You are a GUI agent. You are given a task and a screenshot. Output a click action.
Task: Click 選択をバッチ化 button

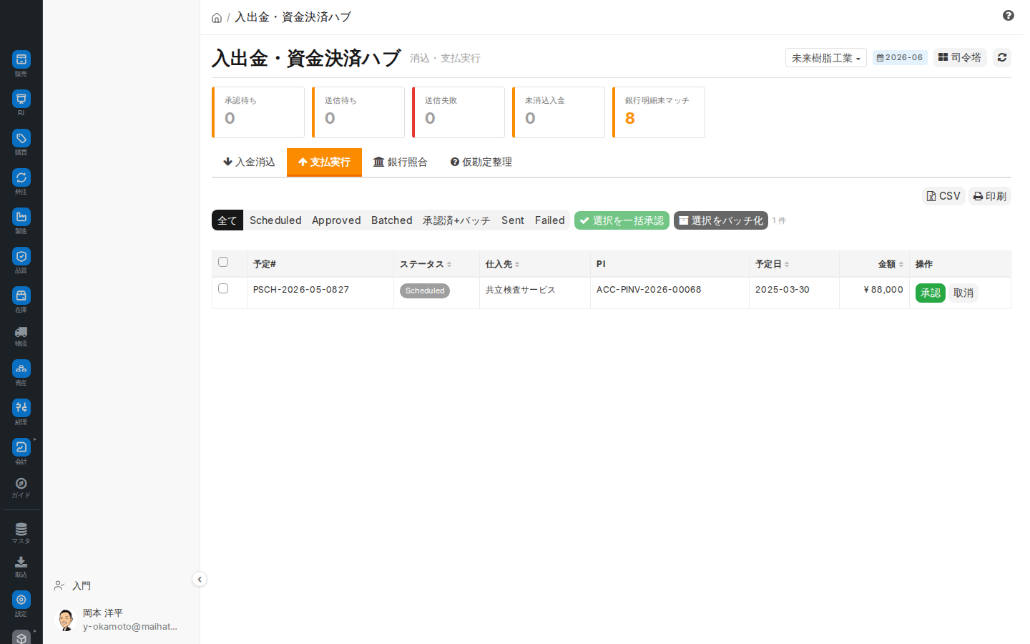[721, 220]
